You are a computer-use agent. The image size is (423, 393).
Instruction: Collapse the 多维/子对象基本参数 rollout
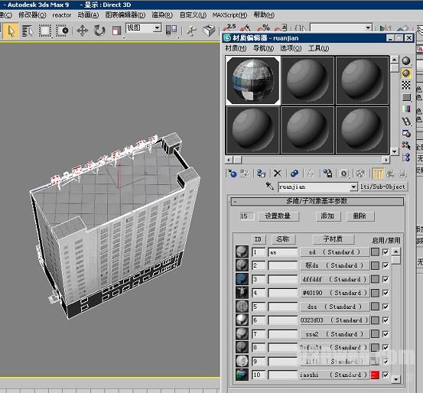[317, 201]
